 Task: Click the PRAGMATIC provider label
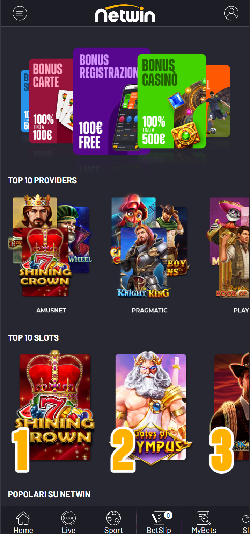[x=149, y=310]
